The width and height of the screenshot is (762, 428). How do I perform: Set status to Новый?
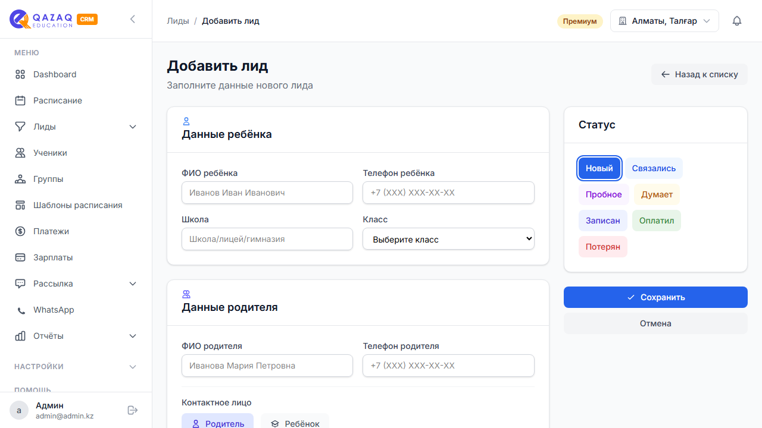click(x=599, y=168)
